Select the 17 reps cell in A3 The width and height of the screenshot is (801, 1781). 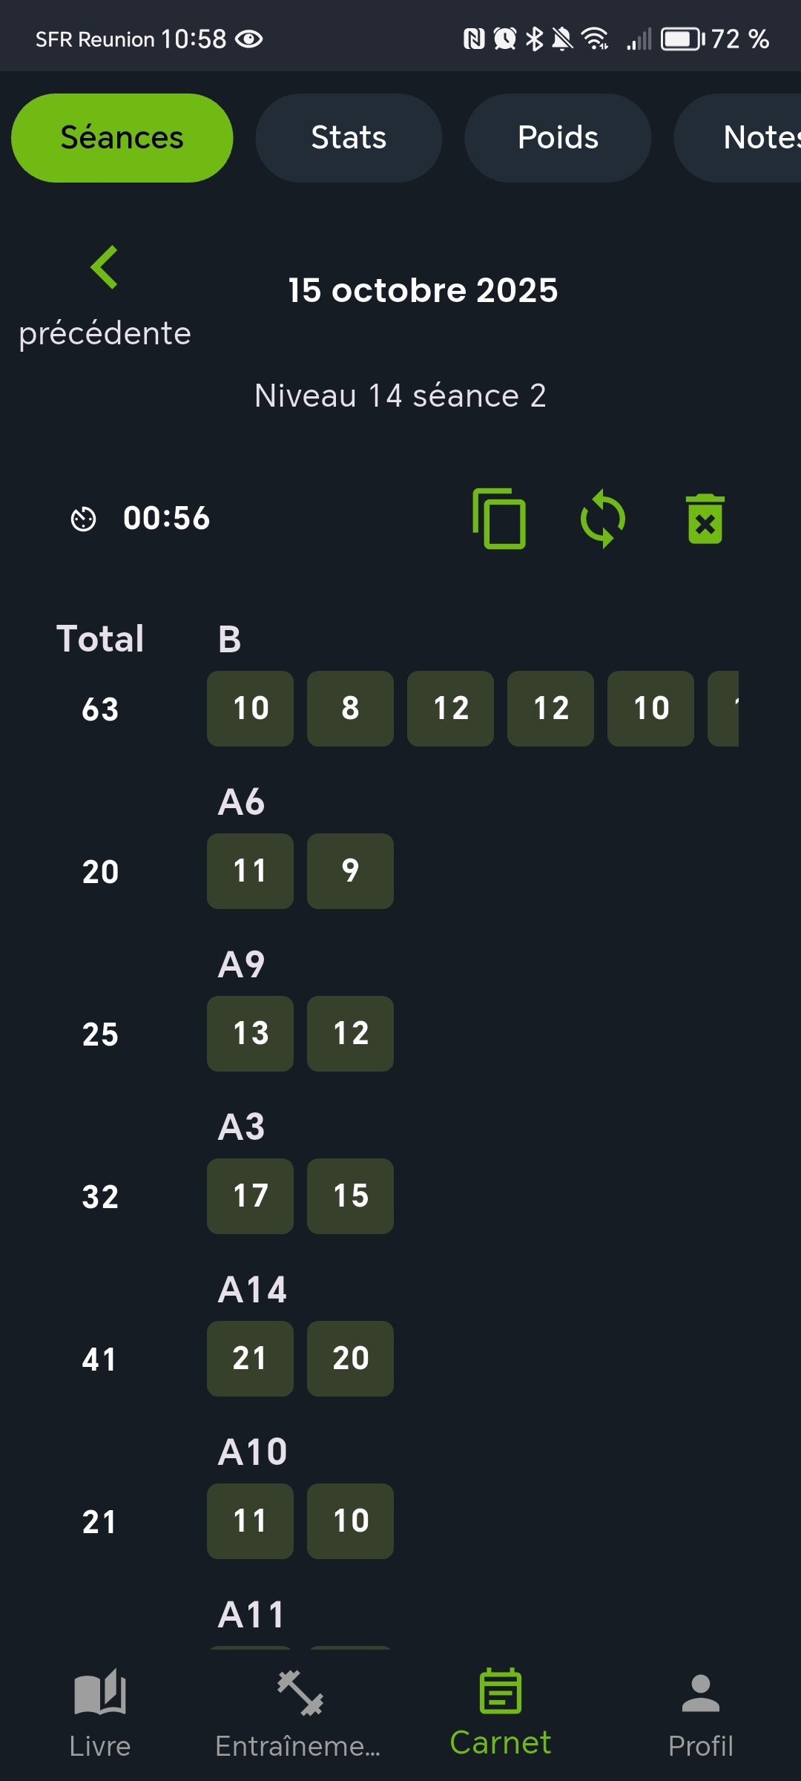[x=250, y=1196]
